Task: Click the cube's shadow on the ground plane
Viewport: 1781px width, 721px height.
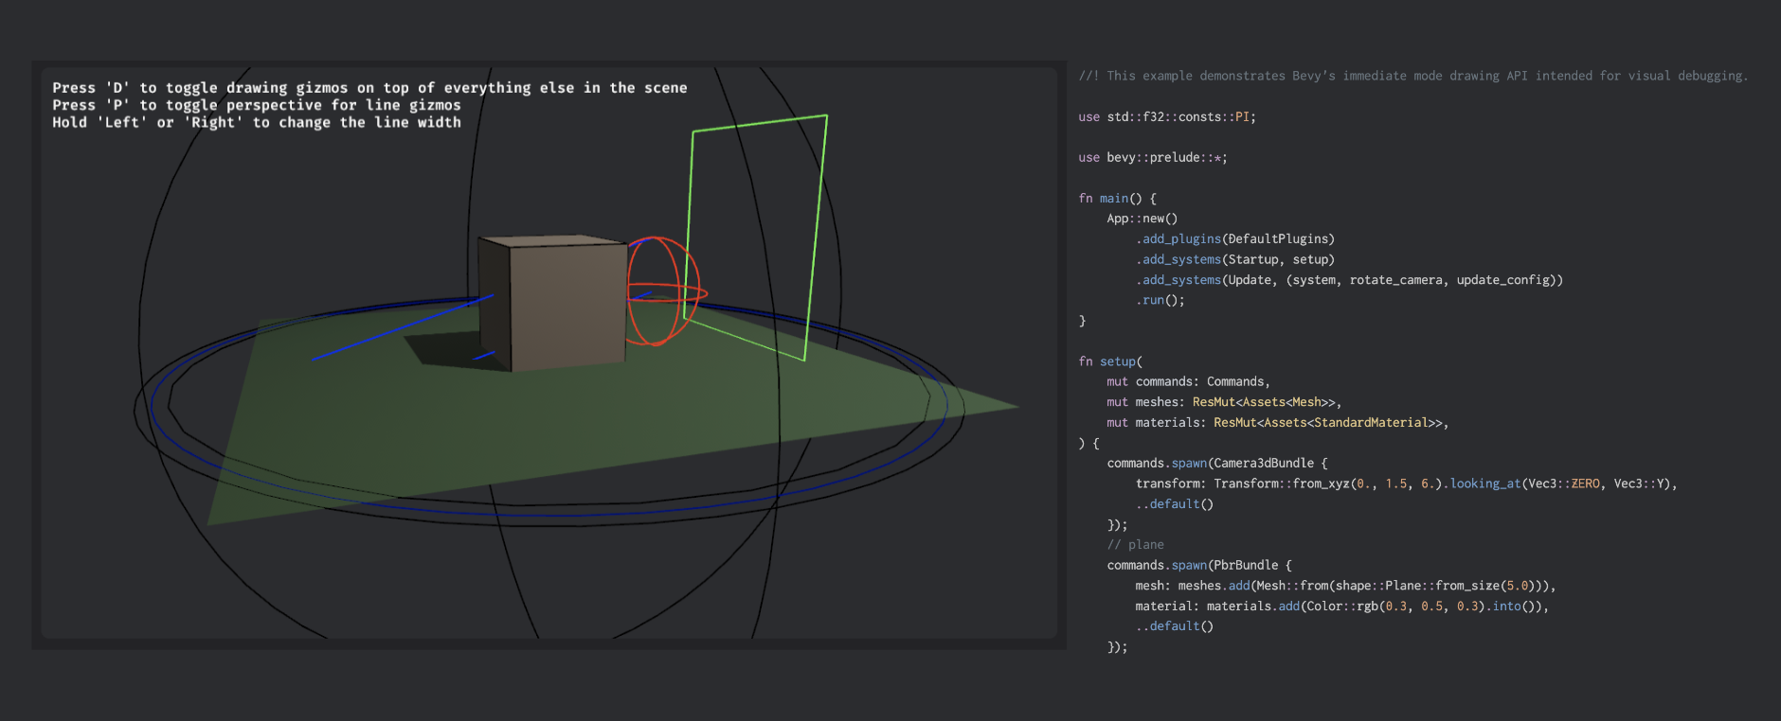Action: click(x=445, y=350)
